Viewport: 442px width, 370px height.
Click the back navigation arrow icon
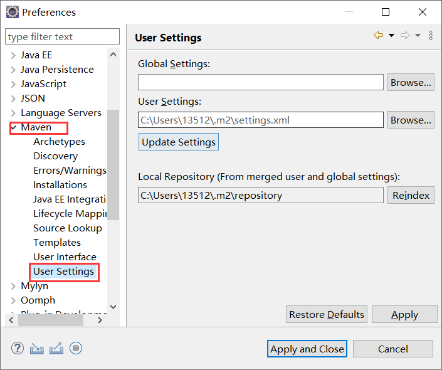[x=379, y=35]
